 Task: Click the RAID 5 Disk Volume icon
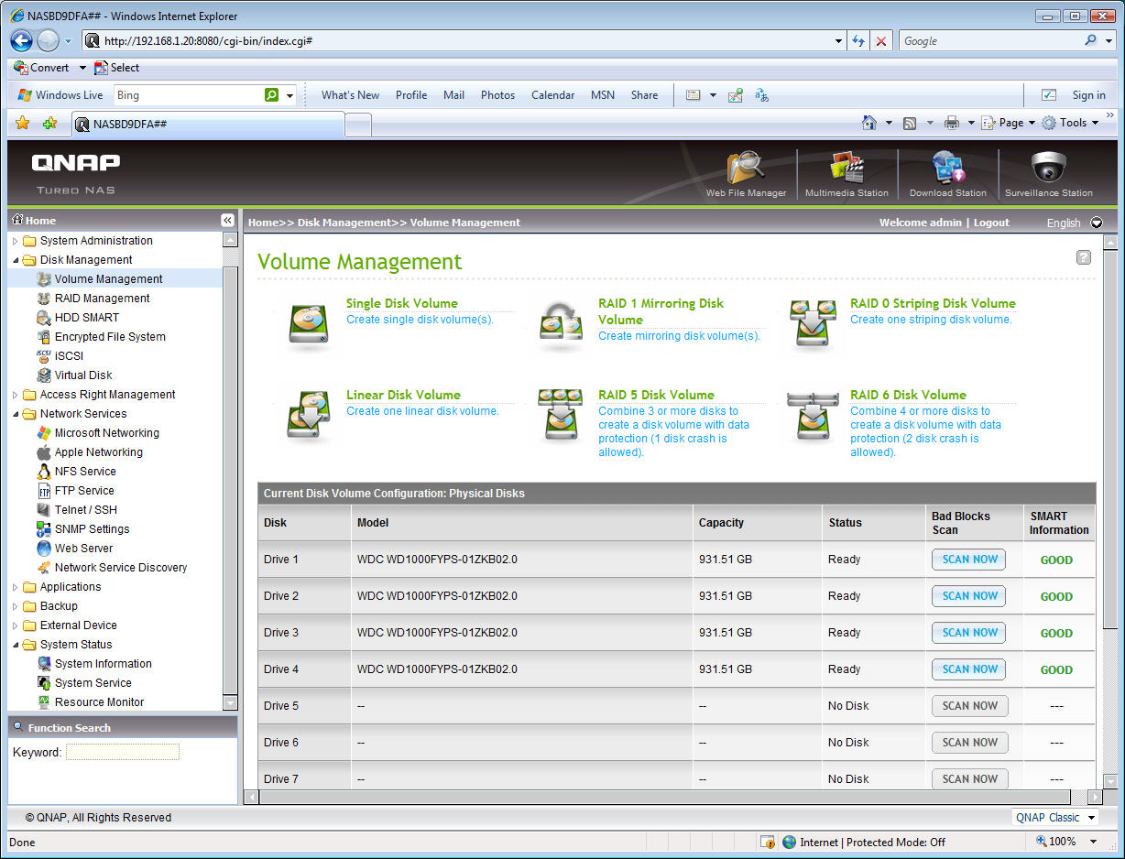click(x=562, y=416)
